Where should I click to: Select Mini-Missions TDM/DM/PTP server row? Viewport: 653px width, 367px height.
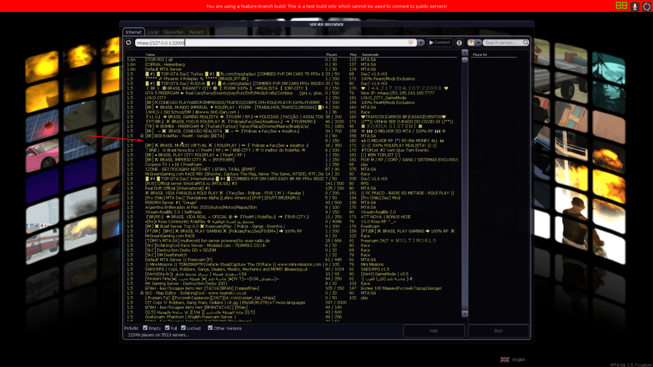pos(292,265)
